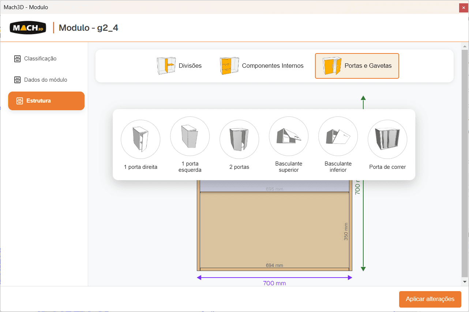Select Basculante inferior door icon

(x=338, y=136)
